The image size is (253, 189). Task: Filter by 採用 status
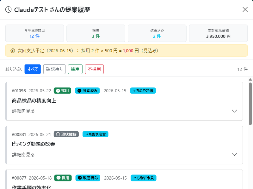(x=75, y=69)
